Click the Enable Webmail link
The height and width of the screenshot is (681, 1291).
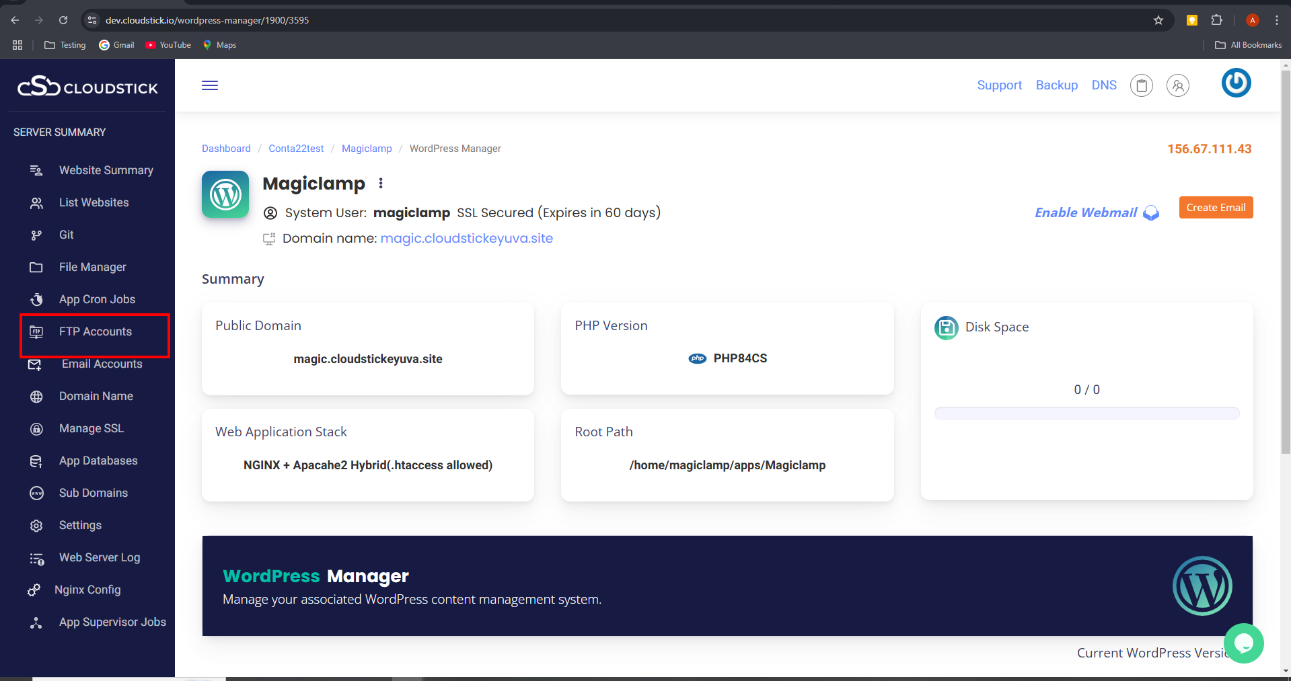[x=1085, y=212]
